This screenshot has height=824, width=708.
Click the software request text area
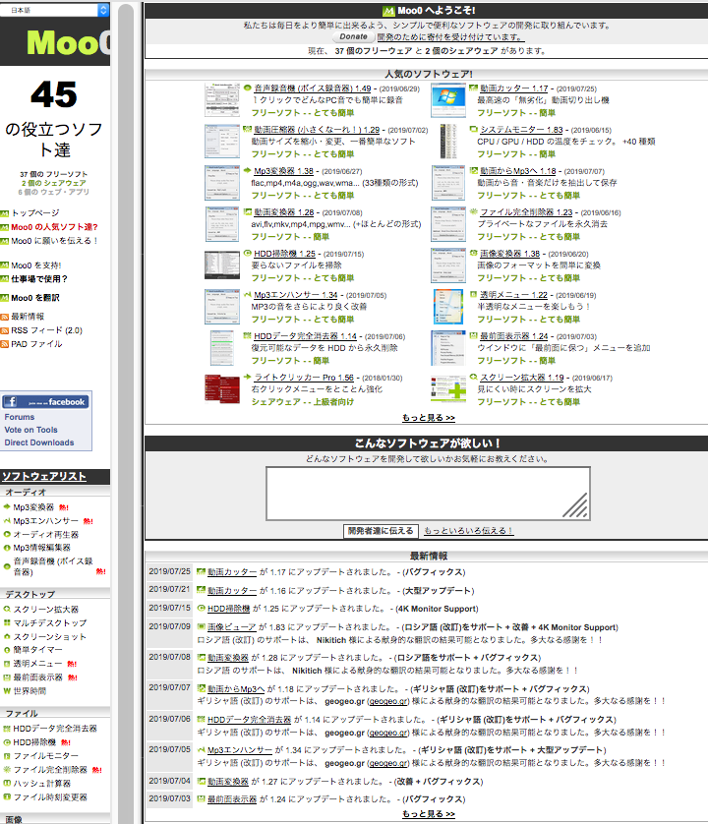pyautogui.click(x=428, y=494)
